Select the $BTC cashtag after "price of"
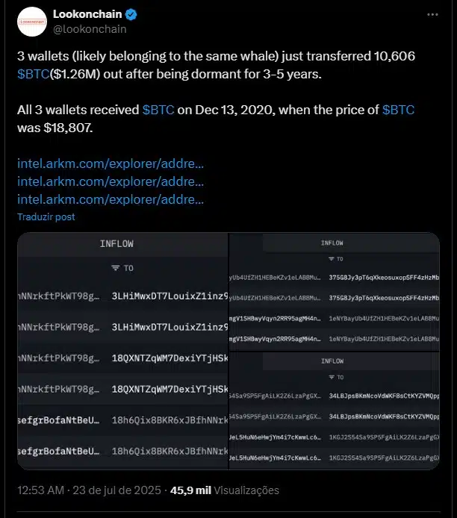The height and width of the screenshot is (518, 457). click(398, 109)
